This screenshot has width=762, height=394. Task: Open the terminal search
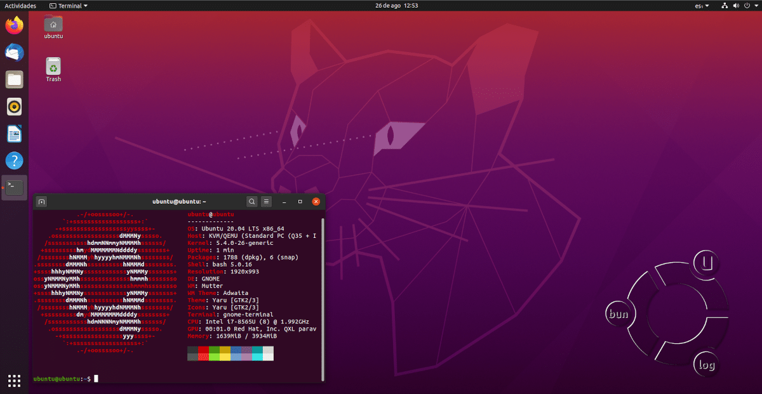(251, 201)
